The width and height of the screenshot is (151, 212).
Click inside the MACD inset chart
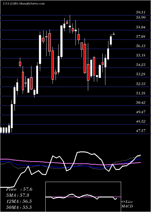coord(83,197)
